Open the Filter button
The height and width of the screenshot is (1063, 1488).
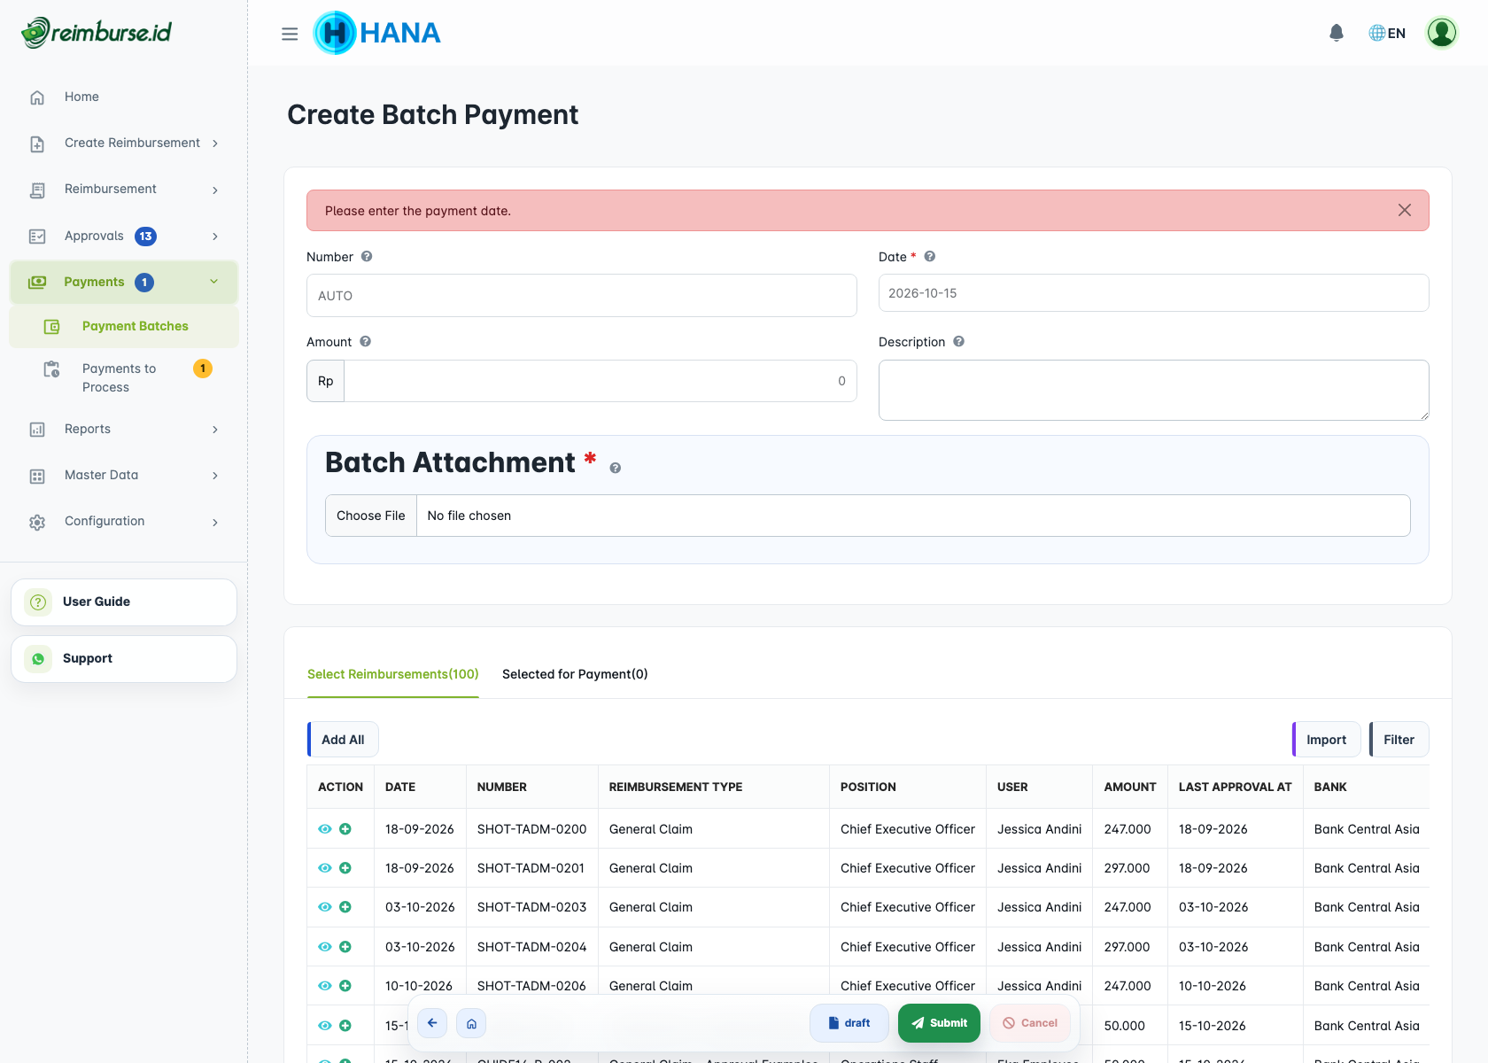pos(1399,740)
